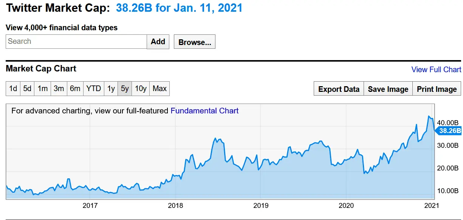Open the Browse... data types button

coord(195,42)
